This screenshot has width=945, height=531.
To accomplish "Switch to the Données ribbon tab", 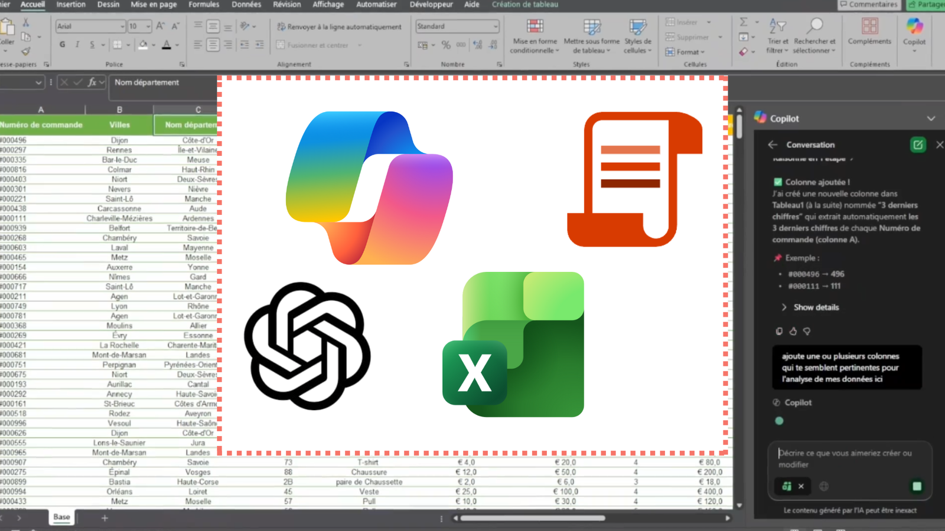I will (246, 5).
